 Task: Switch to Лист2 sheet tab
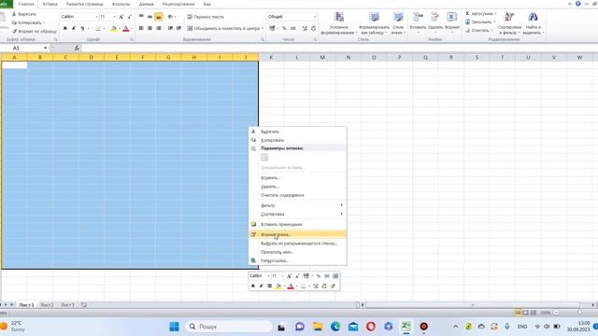point(47,305)
